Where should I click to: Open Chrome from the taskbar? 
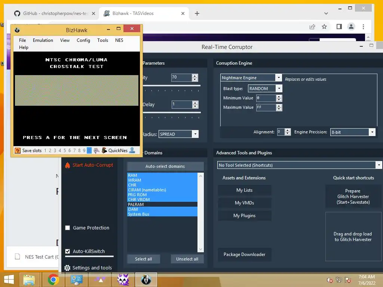[x=53, y=280]
